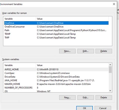Image resolution: width=119 pixels, height=110 pixels.
Task: Select the ComSpec system variable
Action: 56,73
